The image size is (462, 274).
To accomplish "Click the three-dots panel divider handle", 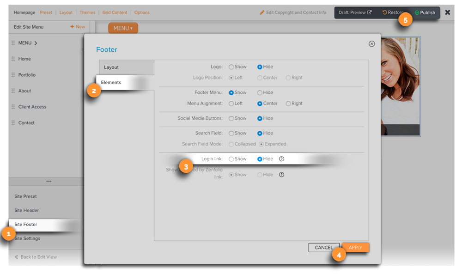I will pos(49,182).
